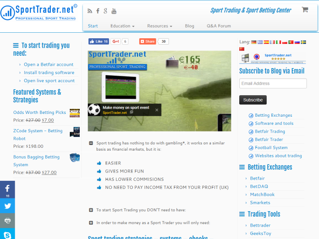Open the BetDAQ exchange link
Image resolution: width=319 pixels, height=239 pixels.
[259, 186]
